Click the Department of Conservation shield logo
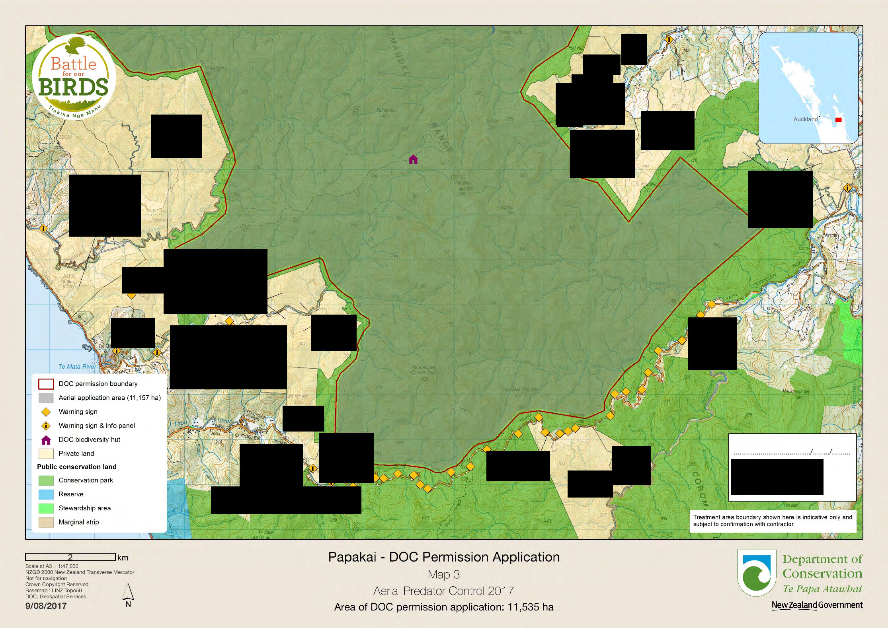This screenshot has height=628, width=888. pos(757,572)
